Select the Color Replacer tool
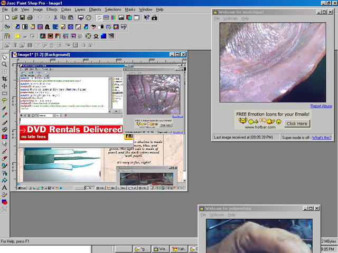338x253 pixels. 5,137
